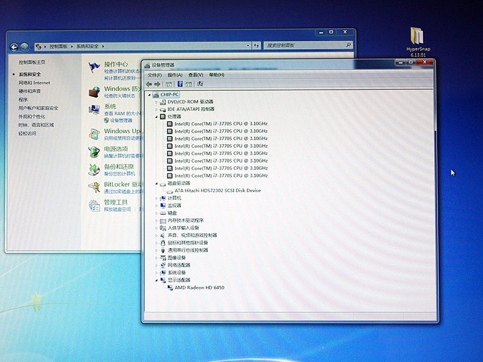Click Forward arrow in Device Manager toolbar

157,84
